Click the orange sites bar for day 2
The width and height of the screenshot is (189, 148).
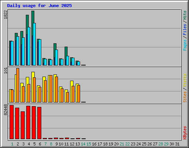[18, 85]
